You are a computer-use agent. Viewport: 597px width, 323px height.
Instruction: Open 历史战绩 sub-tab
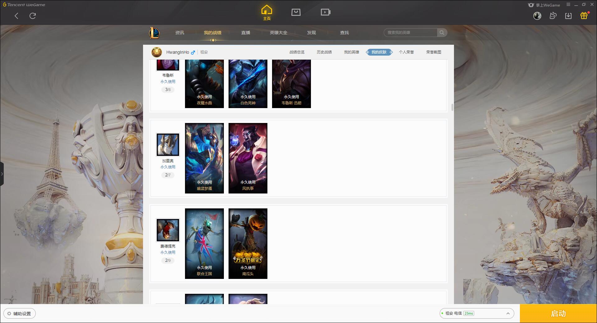324,52
